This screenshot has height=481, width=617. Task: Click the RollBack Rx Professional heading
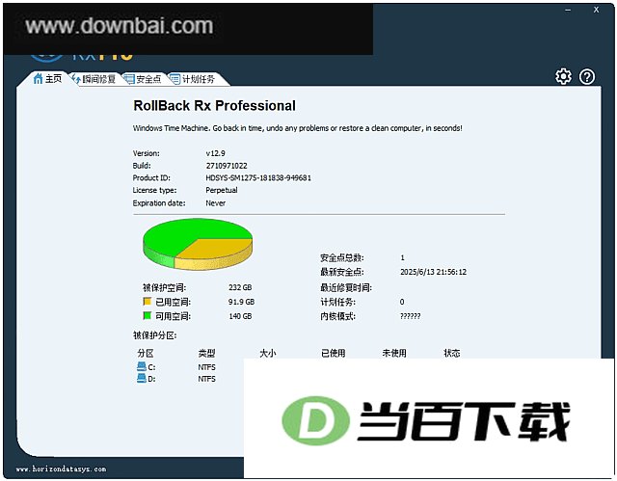coord(214,105)
